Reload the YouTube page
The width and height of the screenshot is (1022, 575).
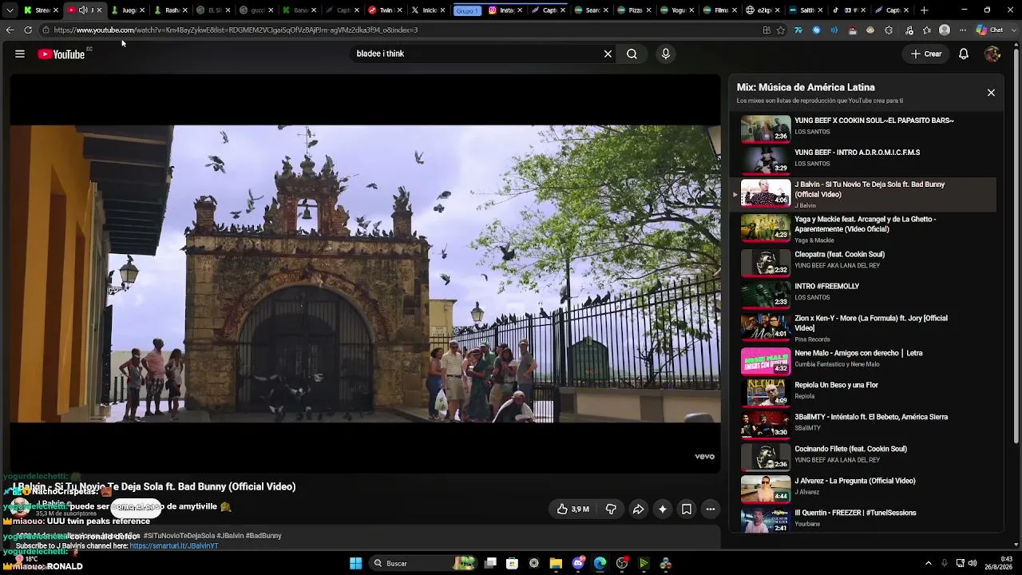click(28, 30)
